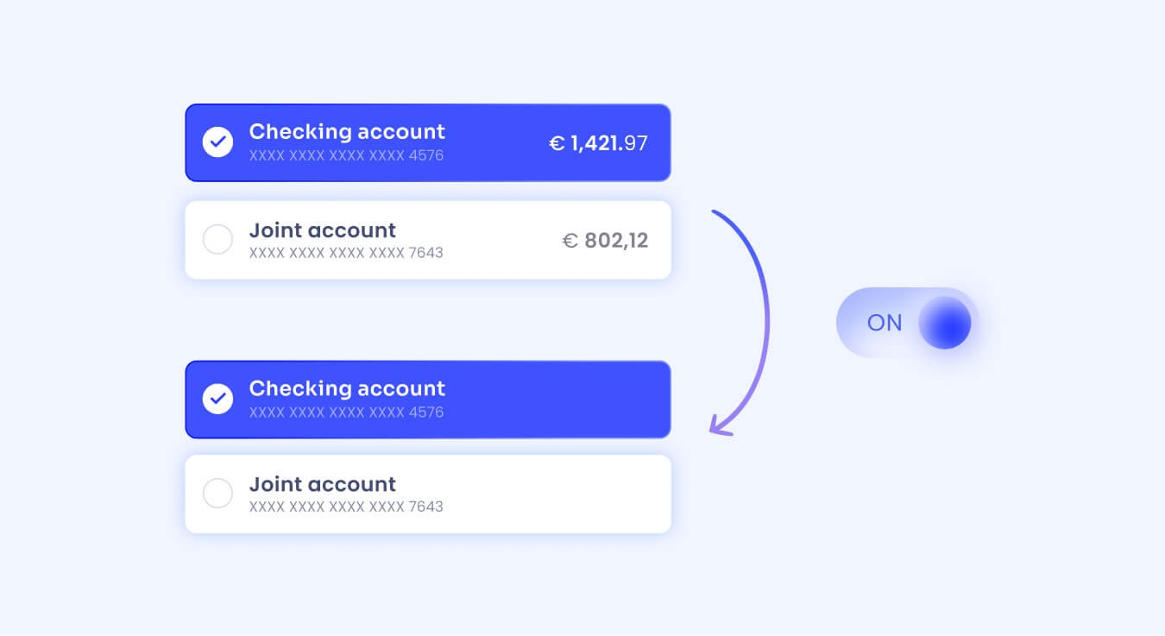Click the white checkmark beside € 1,421.97 card
The image size is (1165, 636).
[x=217, y=142]
